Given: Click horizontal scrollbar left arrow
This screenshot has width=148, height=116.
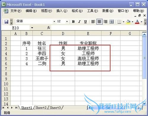Looking at the screenshot, I should pos(90,108).
